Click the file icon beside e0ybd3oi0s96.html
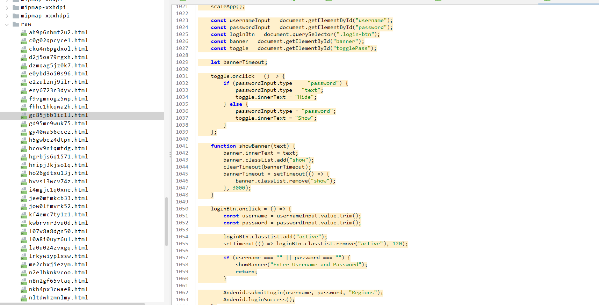Viewport: 599px width, 305px height. tap(24, 74)
